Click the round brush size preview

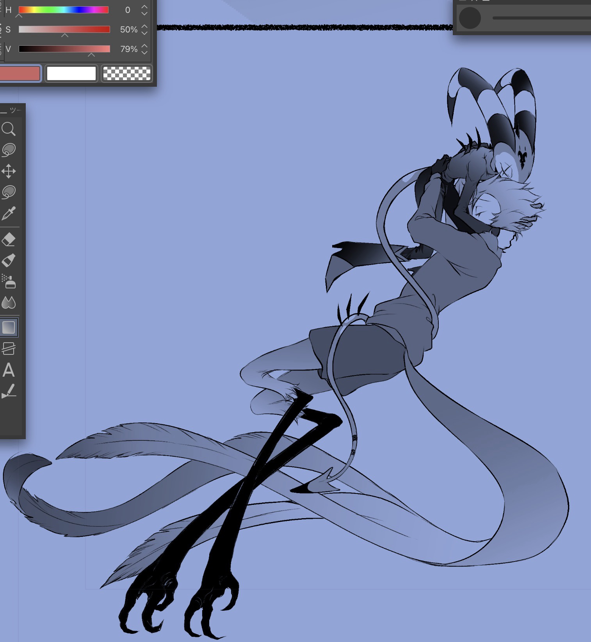[470, 18]
